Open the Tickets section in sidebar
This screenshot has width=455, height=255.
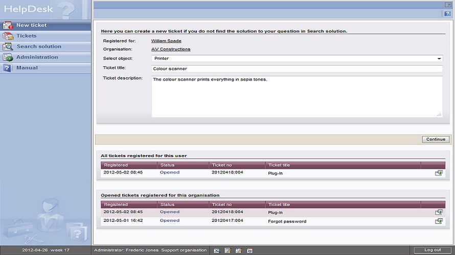tap(45, 36)
